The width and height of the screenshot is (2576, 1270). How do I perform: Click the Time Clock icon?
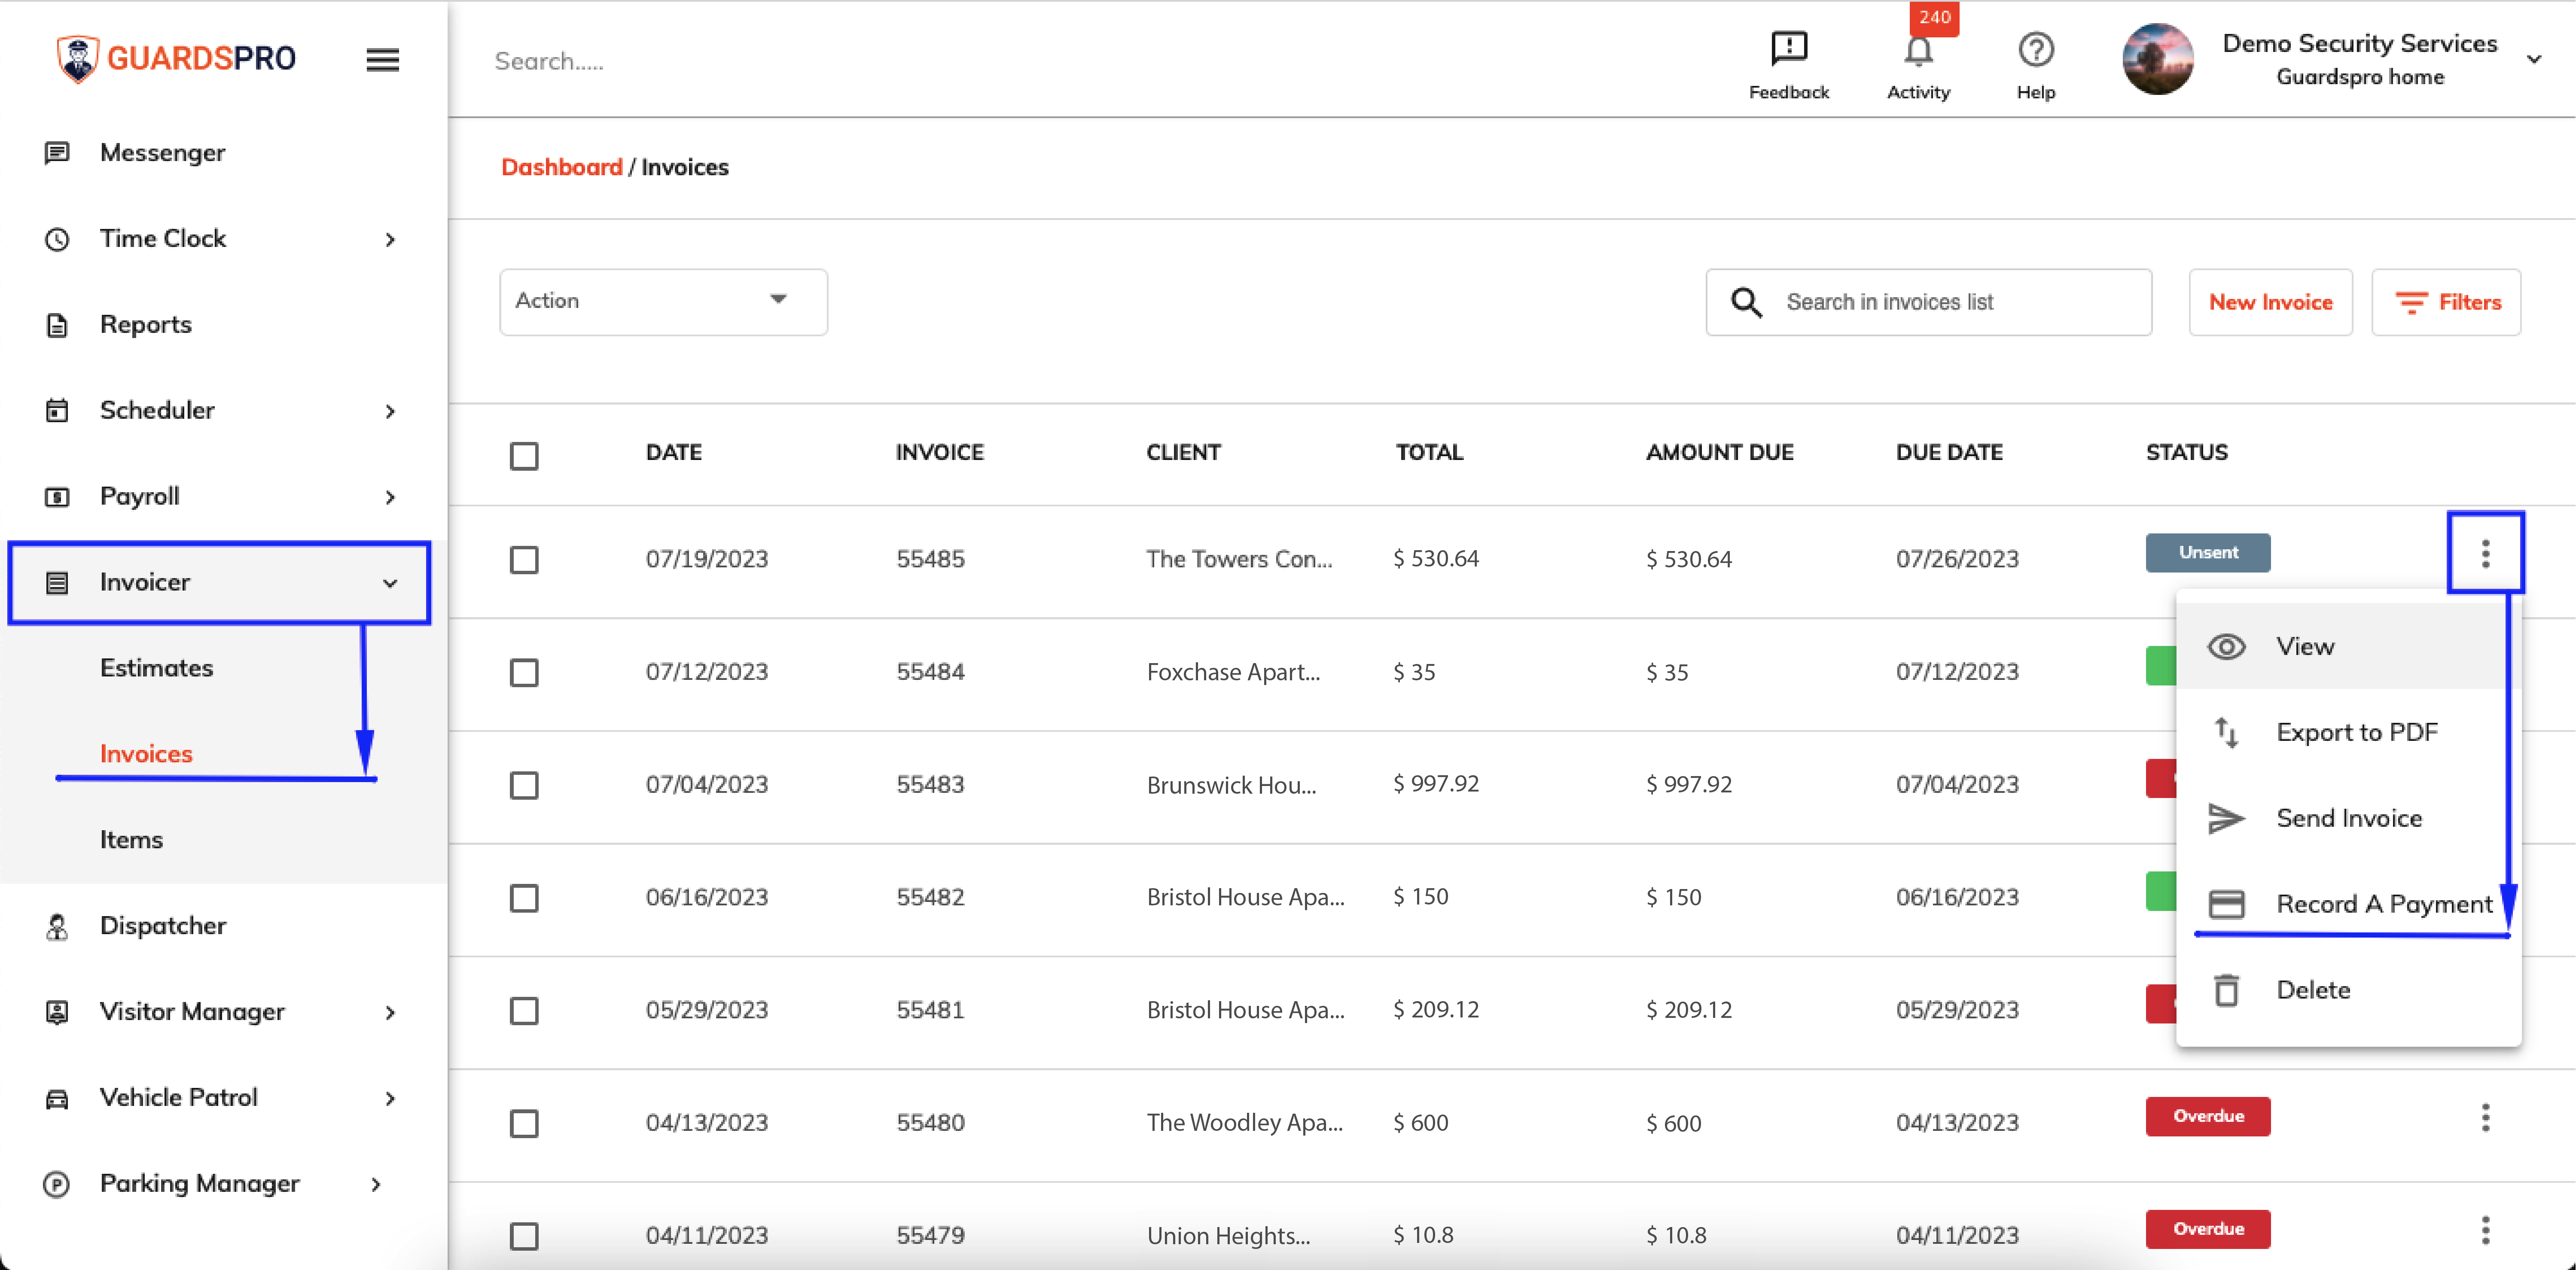click(57, 239)
